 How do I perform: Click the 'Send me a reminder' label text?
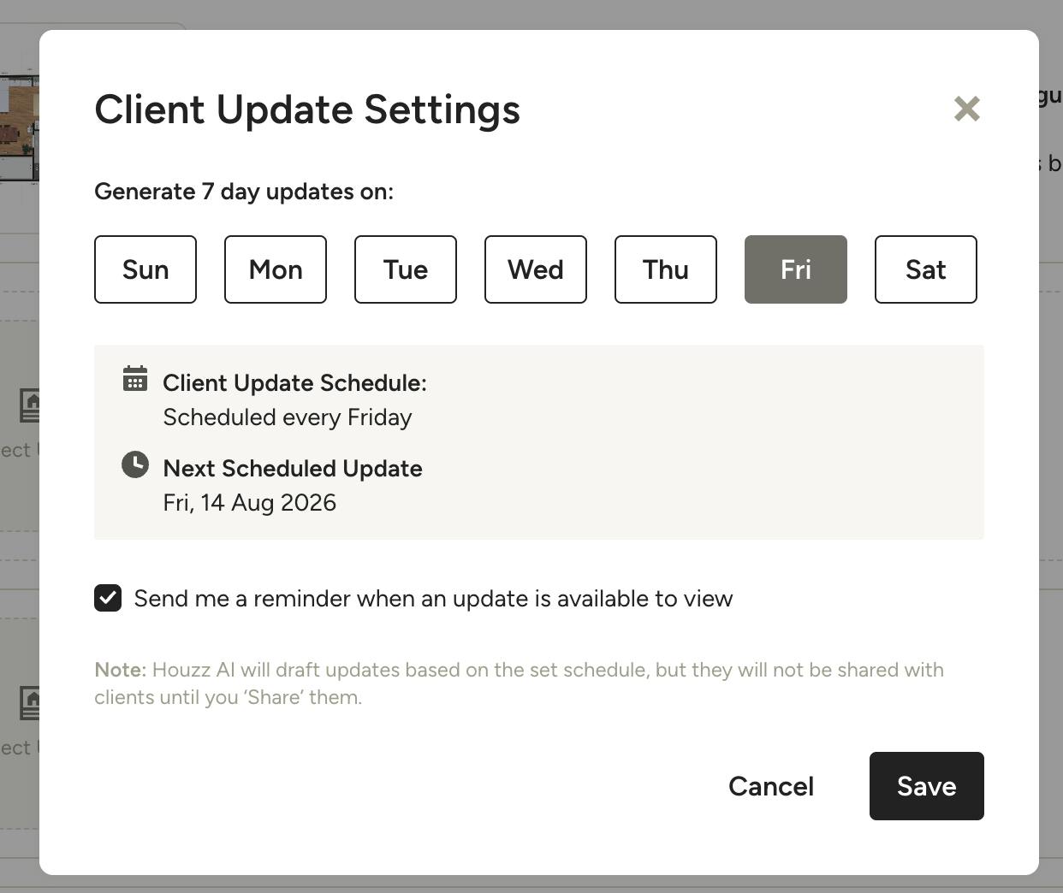(433, 599)
